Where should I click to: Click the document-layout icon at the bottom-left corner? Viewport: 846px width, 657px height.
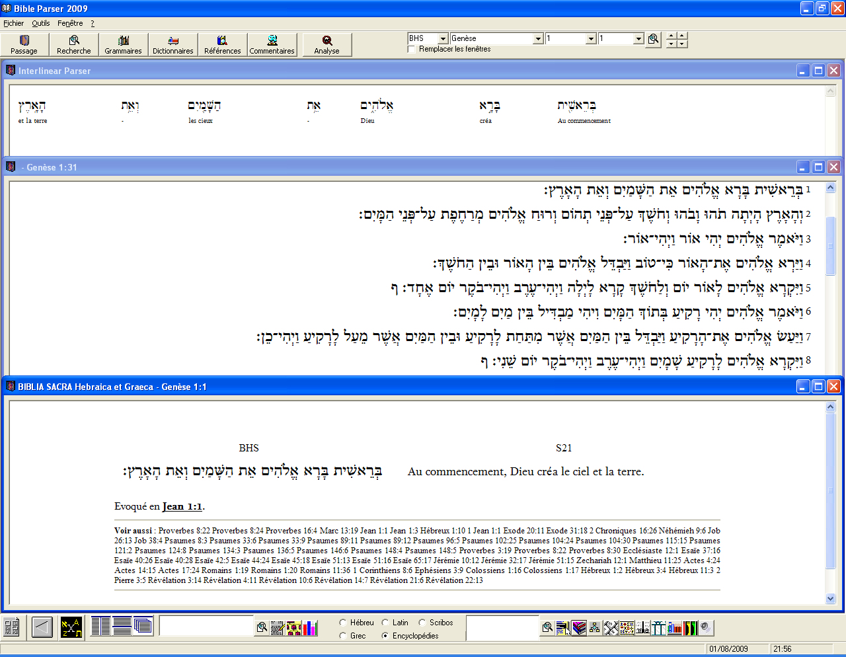coord(11,627)
